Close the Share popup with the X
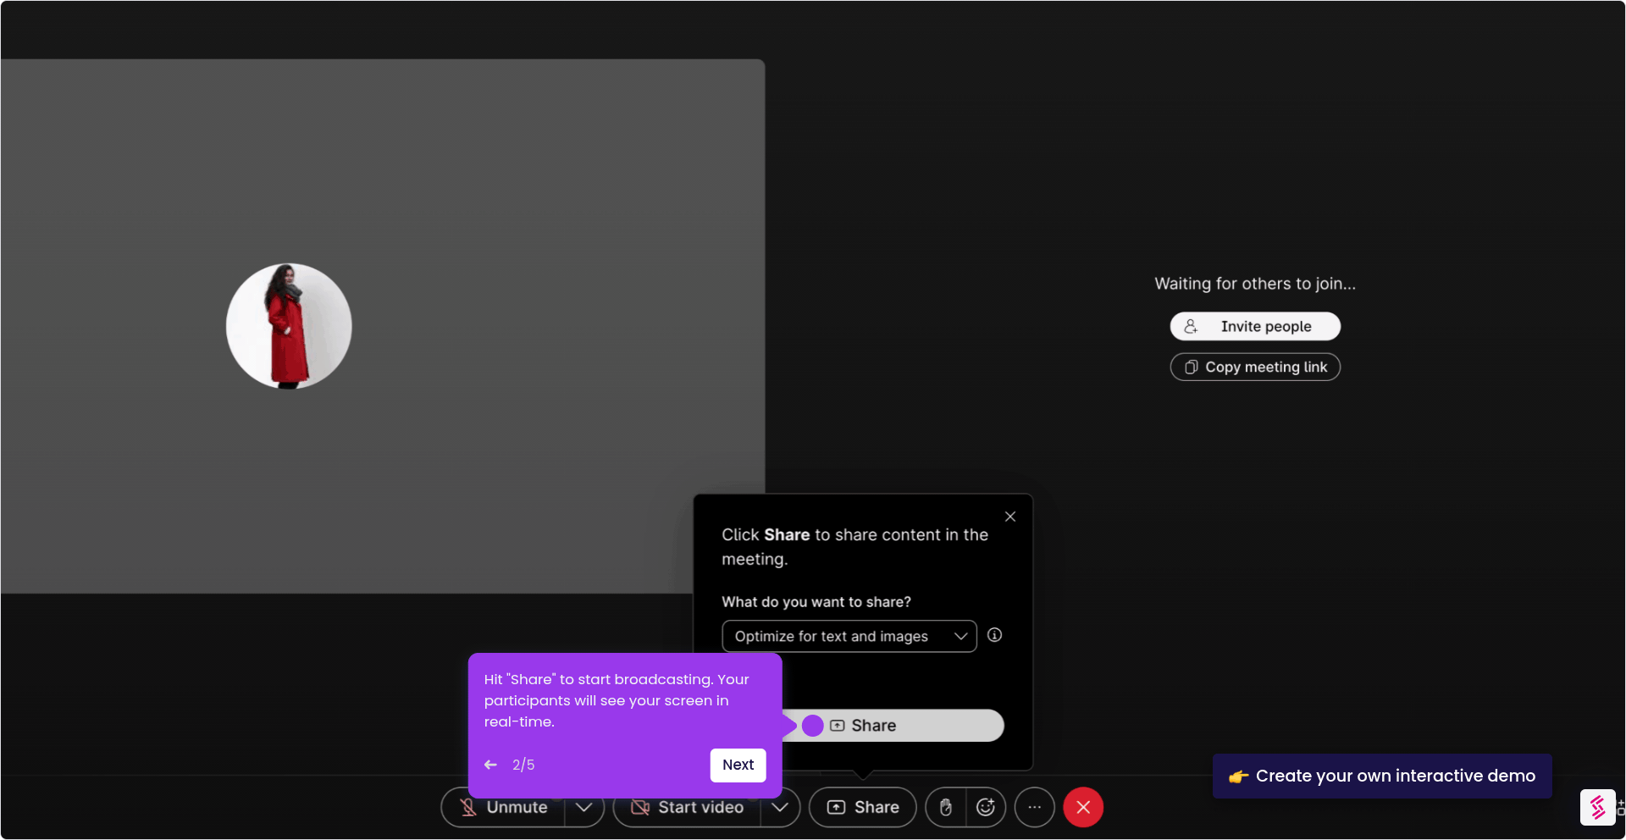 [x=1010, y=517]
